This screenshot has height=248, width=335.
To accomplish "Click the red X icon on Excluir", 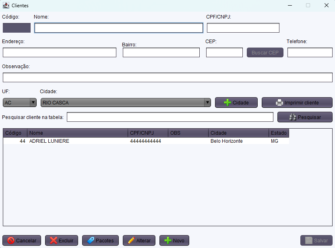I will (54, 240).
